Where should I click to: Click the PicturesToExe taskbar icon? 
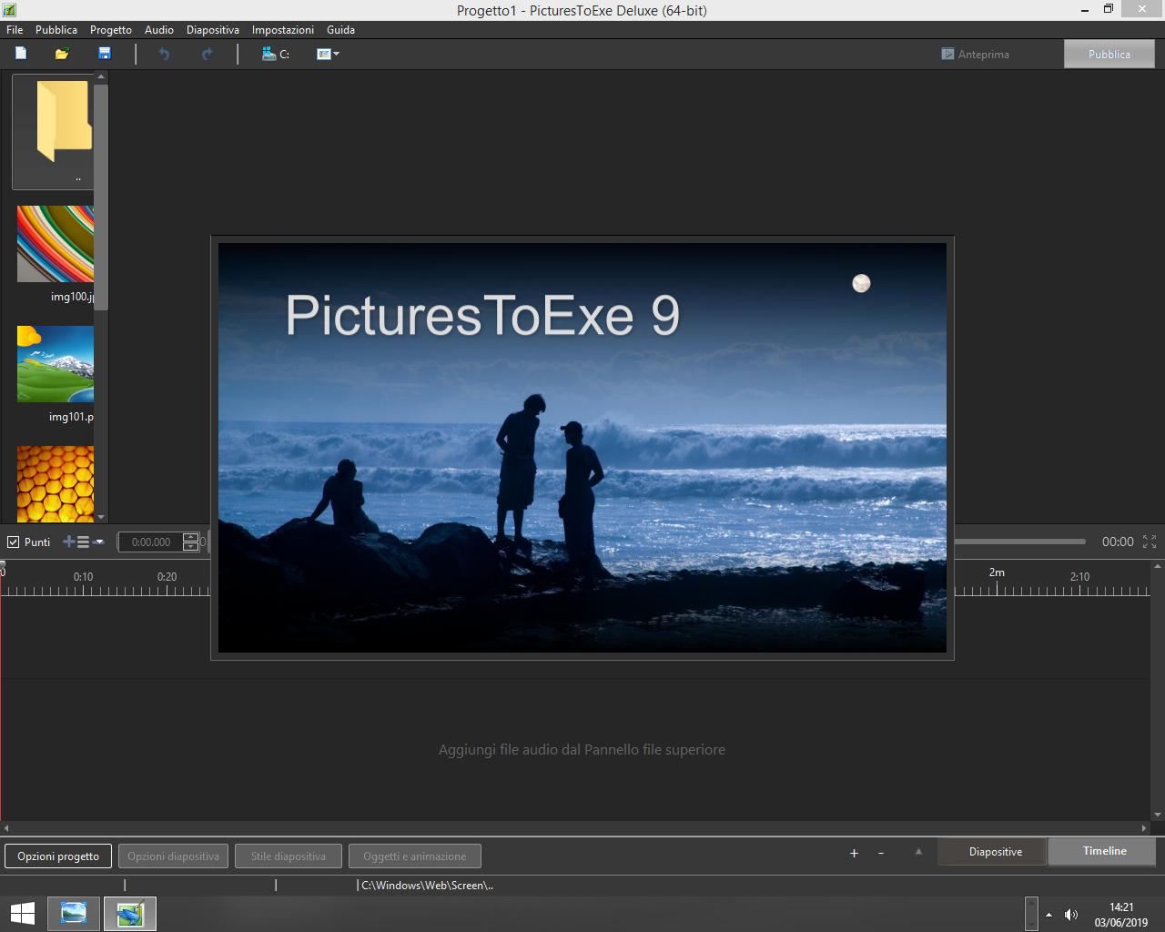(130, 914)
